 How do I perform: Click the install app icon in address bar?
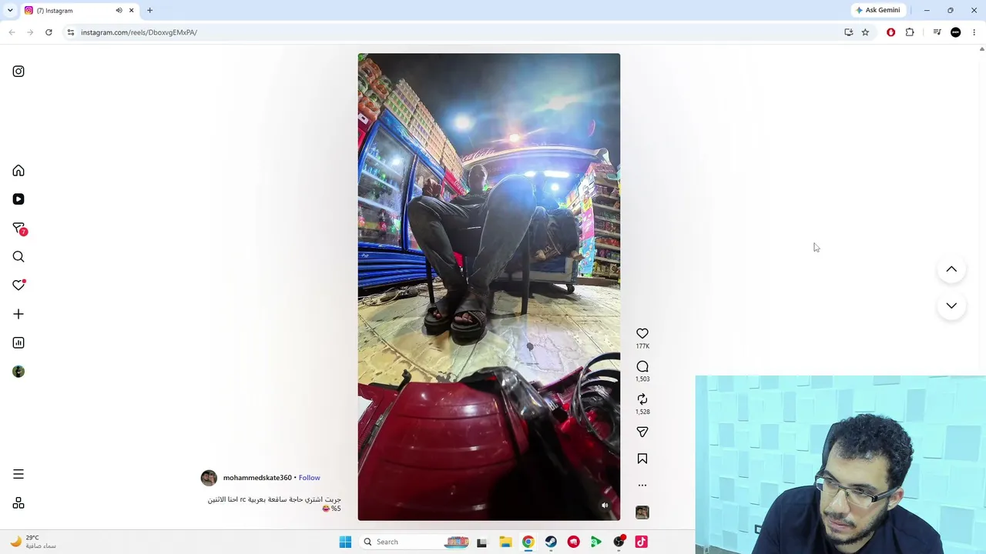[x=848, y=32]
